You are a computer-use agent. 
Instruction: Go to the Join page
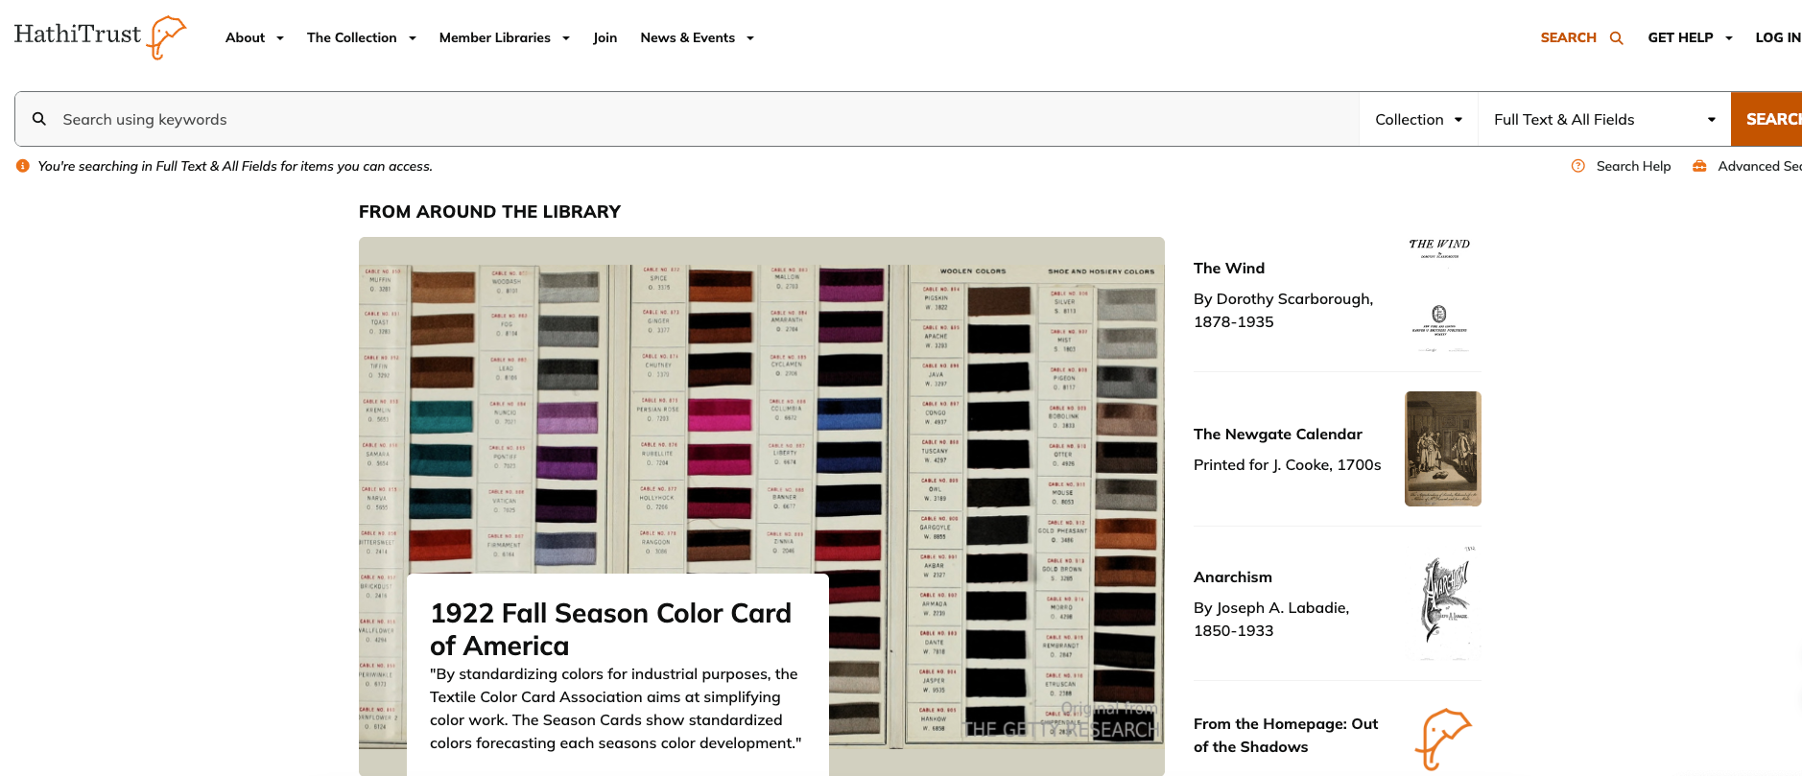click(605, 37)
